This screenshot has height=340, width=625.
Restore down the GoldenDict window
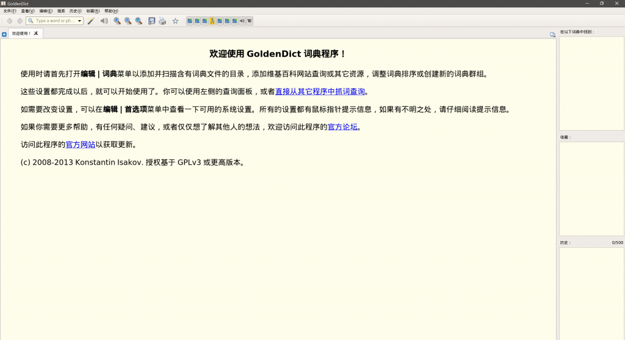pos(602,3)
